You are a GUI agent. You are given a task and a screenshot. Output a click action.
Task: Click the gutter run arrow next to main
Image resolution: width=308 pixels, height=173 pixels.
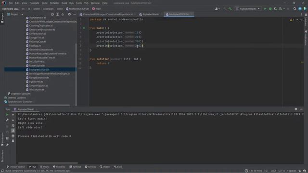coord(84,28)
